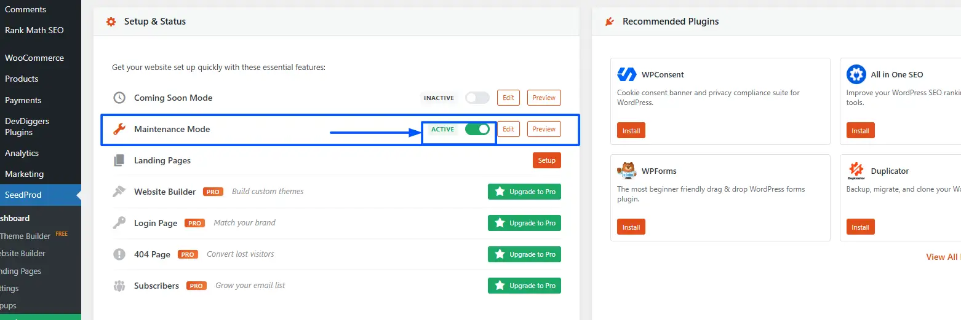
Task: Click the Coming Soon Mode clock icon
Action: 119,98
